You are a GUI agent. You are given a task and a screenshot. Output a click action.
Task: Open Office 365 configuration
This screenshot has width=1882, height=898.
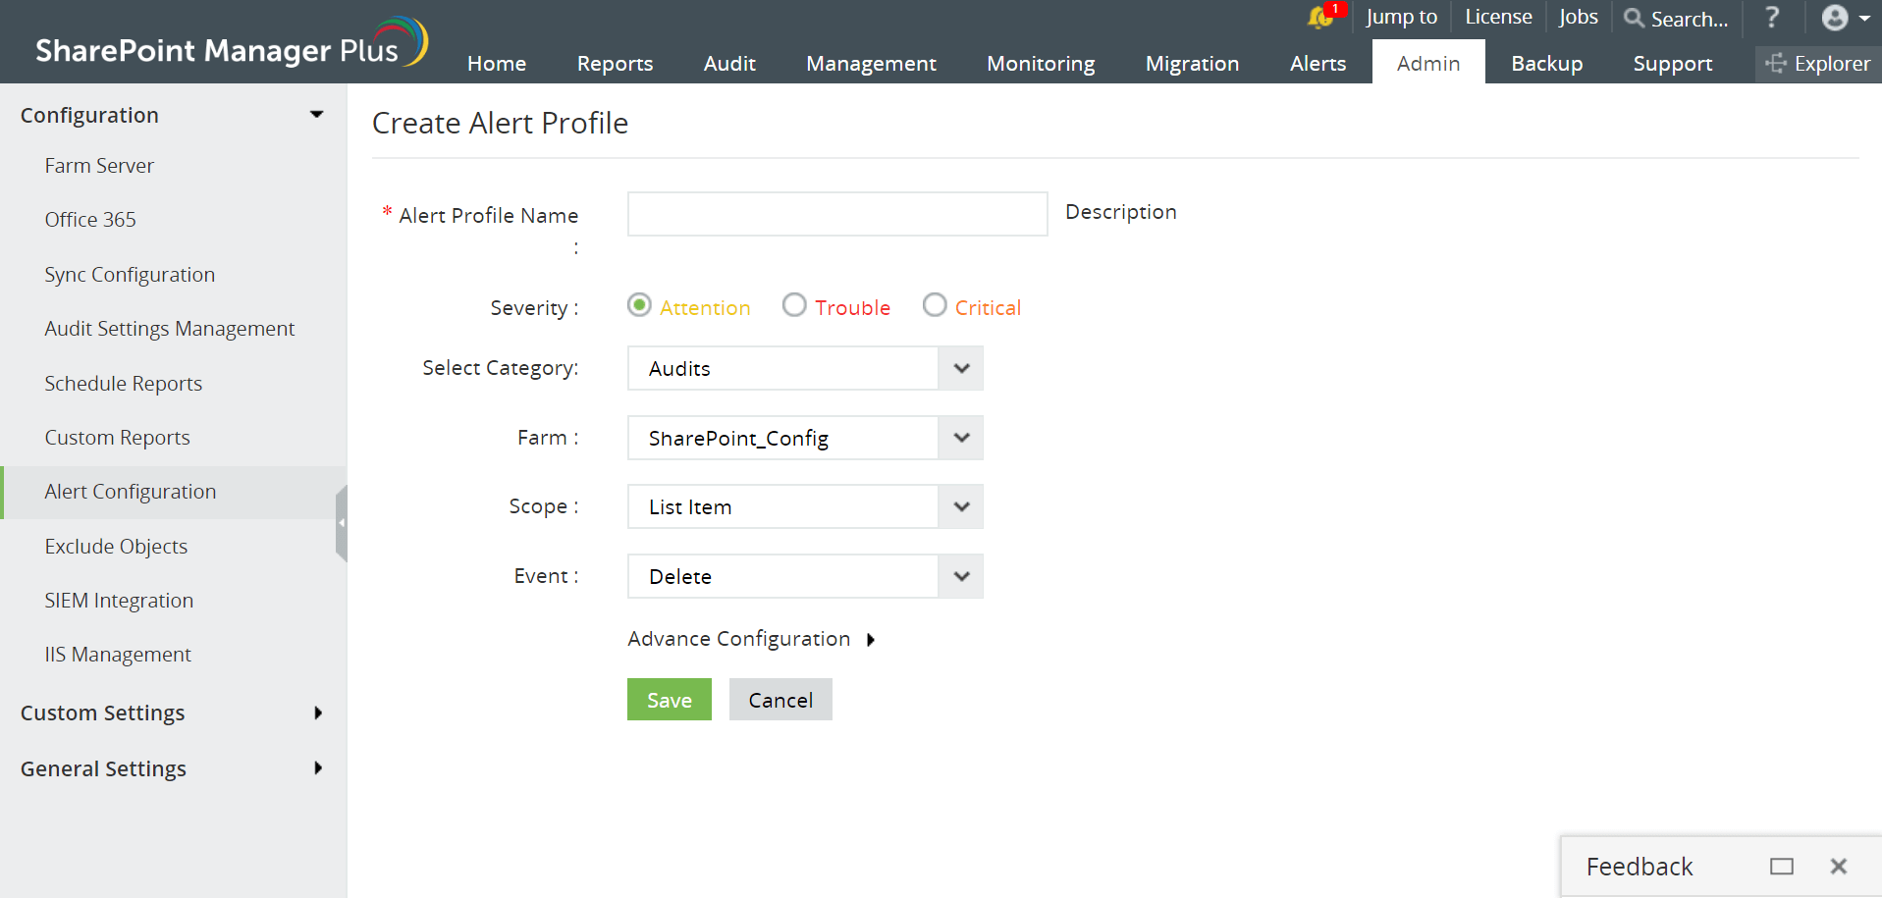[x=90, y=220]
